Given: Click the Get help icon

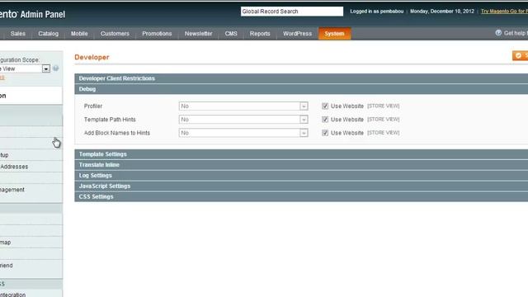Looking at the screenshot, I should click(498, 33).
